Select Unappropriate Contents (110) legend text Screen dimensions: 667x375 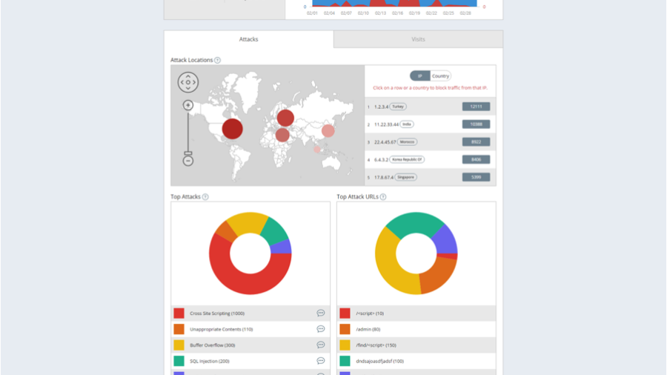point(221,329)
